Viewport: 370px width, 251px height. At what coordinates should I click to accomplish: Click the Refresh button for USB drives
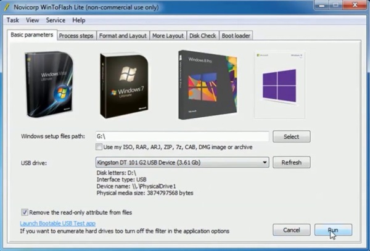click(292, 162)
